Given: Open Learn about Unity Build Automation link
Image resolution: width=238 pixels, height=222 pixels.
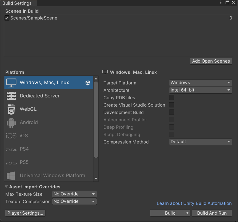Looking at the screenshot, I should [x=194, y=203].
